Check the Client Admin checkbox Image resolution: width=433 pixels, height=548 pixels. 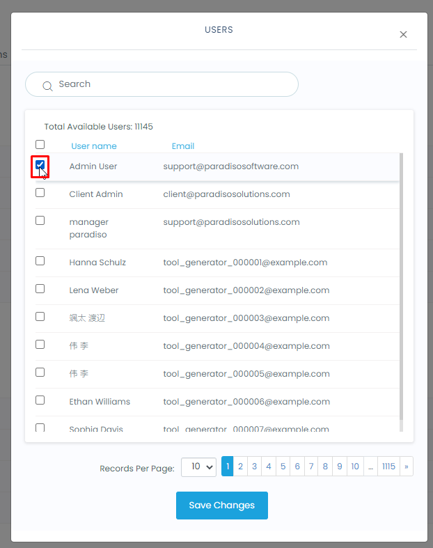(40, 193)
